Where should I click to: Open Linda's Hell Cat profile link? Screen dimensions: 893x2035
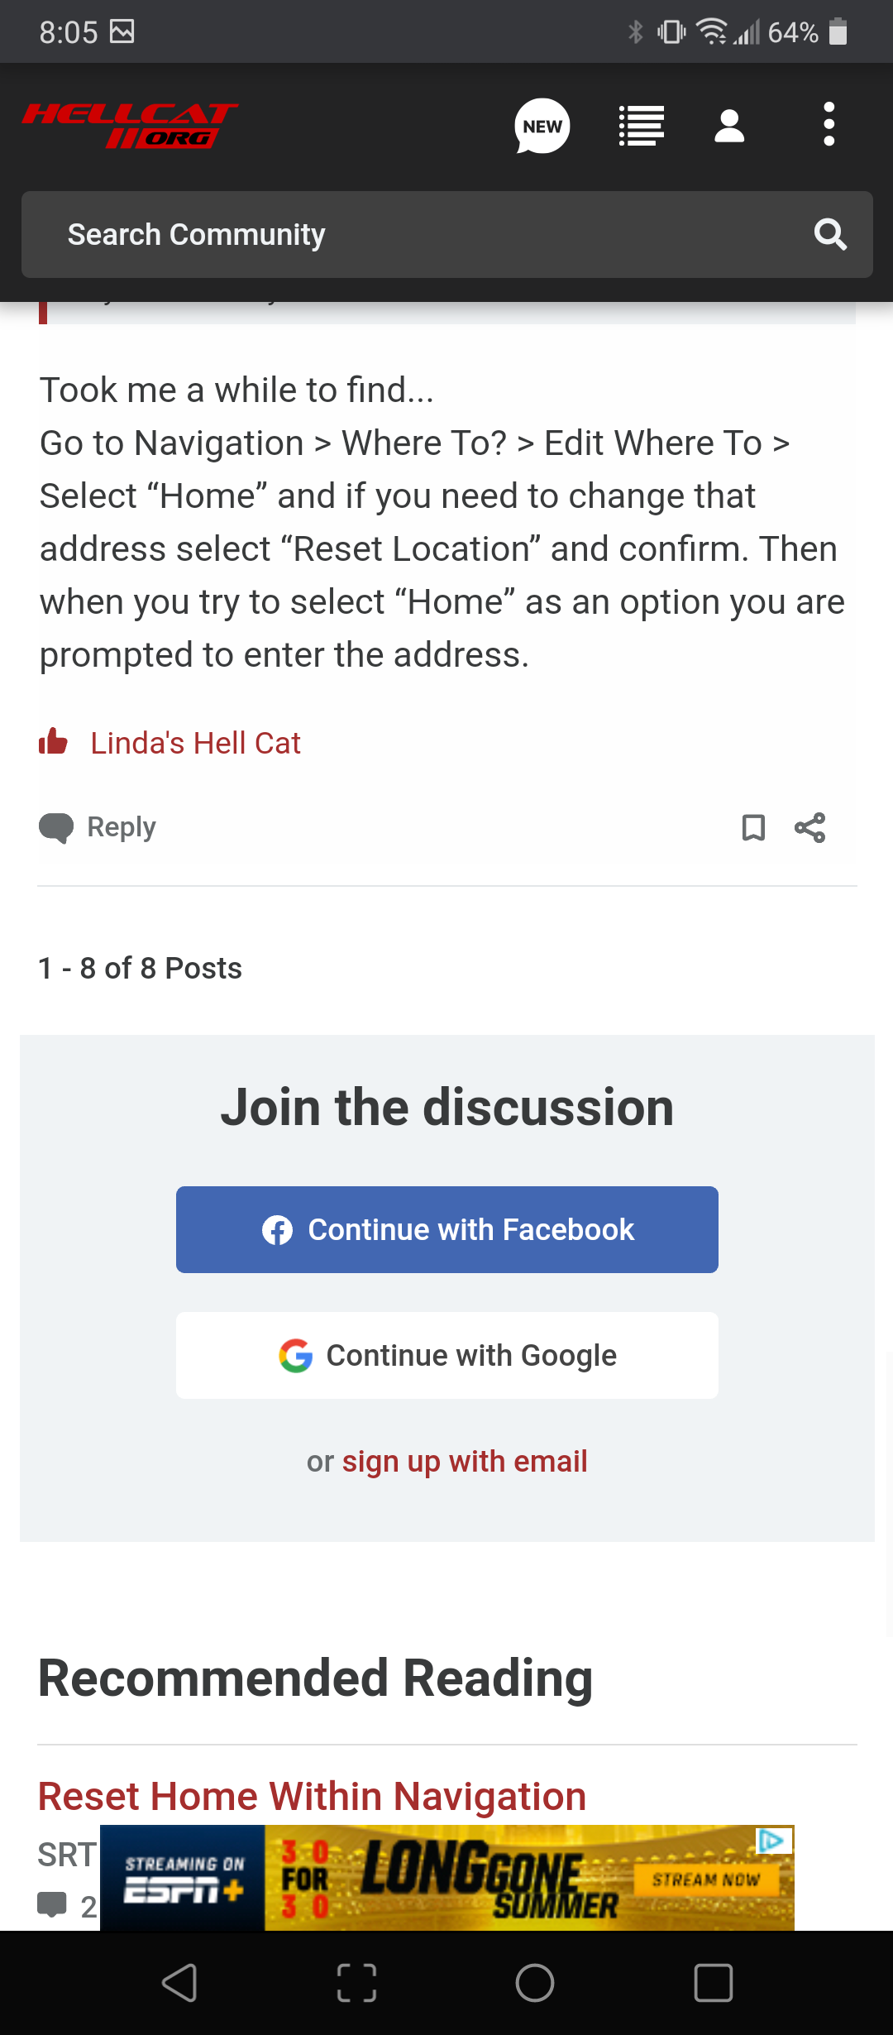(195, 743)
